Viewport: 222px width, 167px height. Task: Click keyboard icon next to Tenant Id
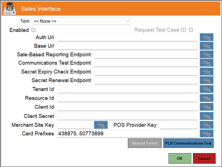207,89
